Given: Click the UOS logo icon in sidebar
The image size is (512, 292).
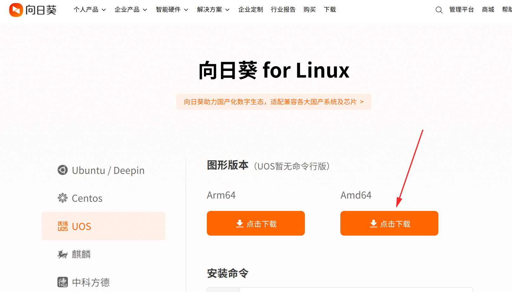Looking at the screenshot, I should (x=63, y=226).
